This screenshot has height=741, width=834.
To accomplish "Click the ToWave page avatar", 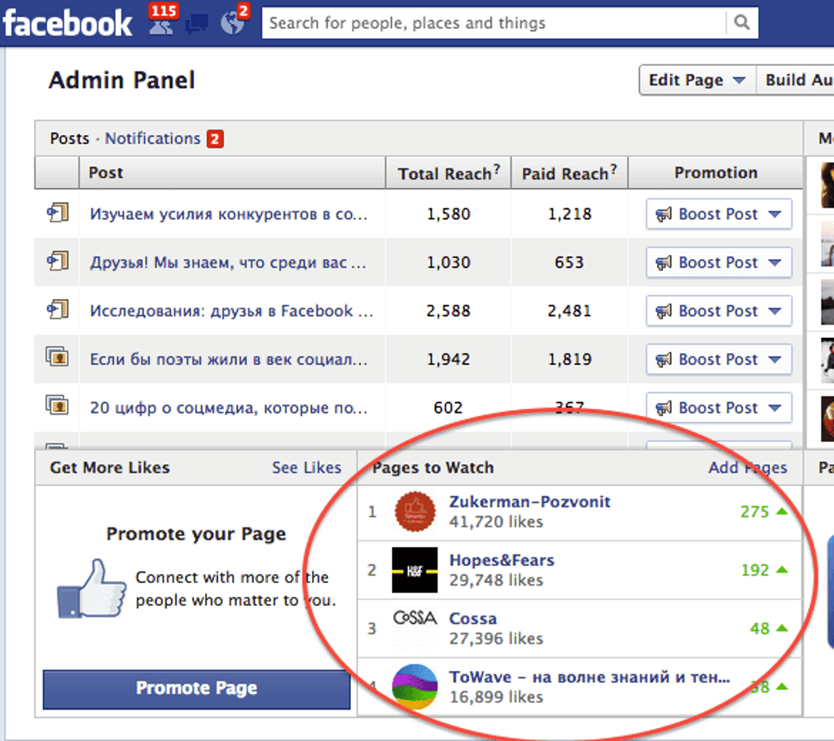I will 415,686.
